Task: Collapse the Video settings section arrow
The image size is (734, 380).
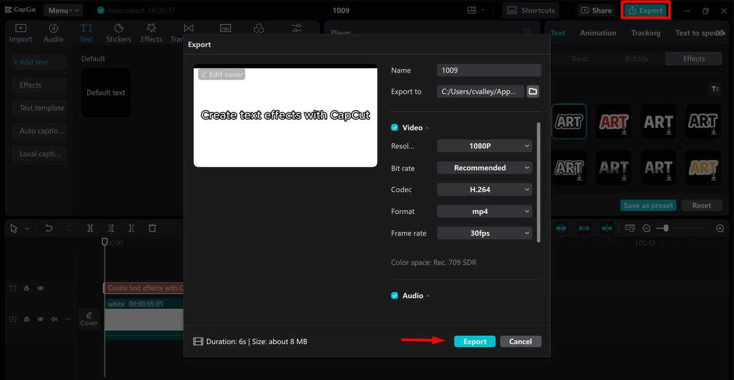Action: [428, 128]
